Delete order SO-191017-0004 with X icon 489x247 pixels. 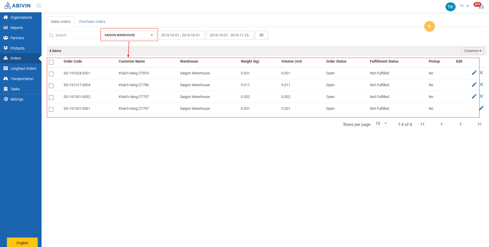tap(481, 84)
